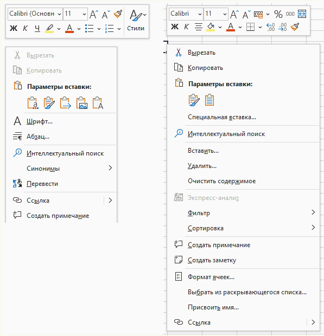Click format painter in Word mini toolbar

[118, 14]
